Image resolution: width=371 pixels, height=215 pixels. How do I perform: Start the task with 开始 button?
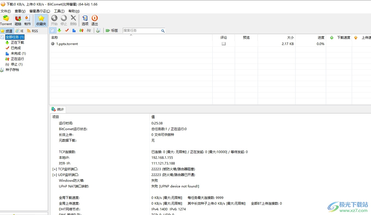[x=54, y=20]
